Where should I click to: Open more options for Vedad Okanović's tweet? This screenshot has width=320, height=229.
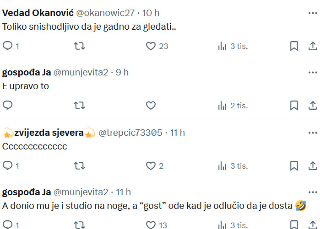[313, 13]
